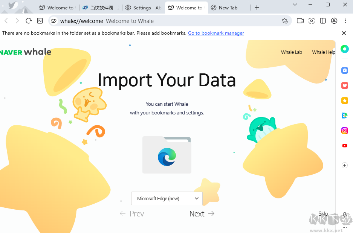Dismiss the bookmarks bar notice

[344, 33]
